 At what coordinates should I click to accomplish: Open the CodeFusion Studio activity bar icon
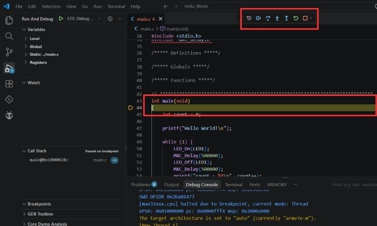(x=9, y=99)
